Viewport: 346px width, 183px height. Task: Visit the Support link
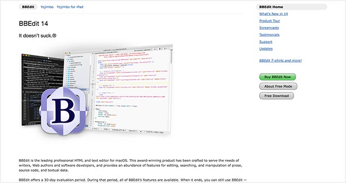(266, 42)
